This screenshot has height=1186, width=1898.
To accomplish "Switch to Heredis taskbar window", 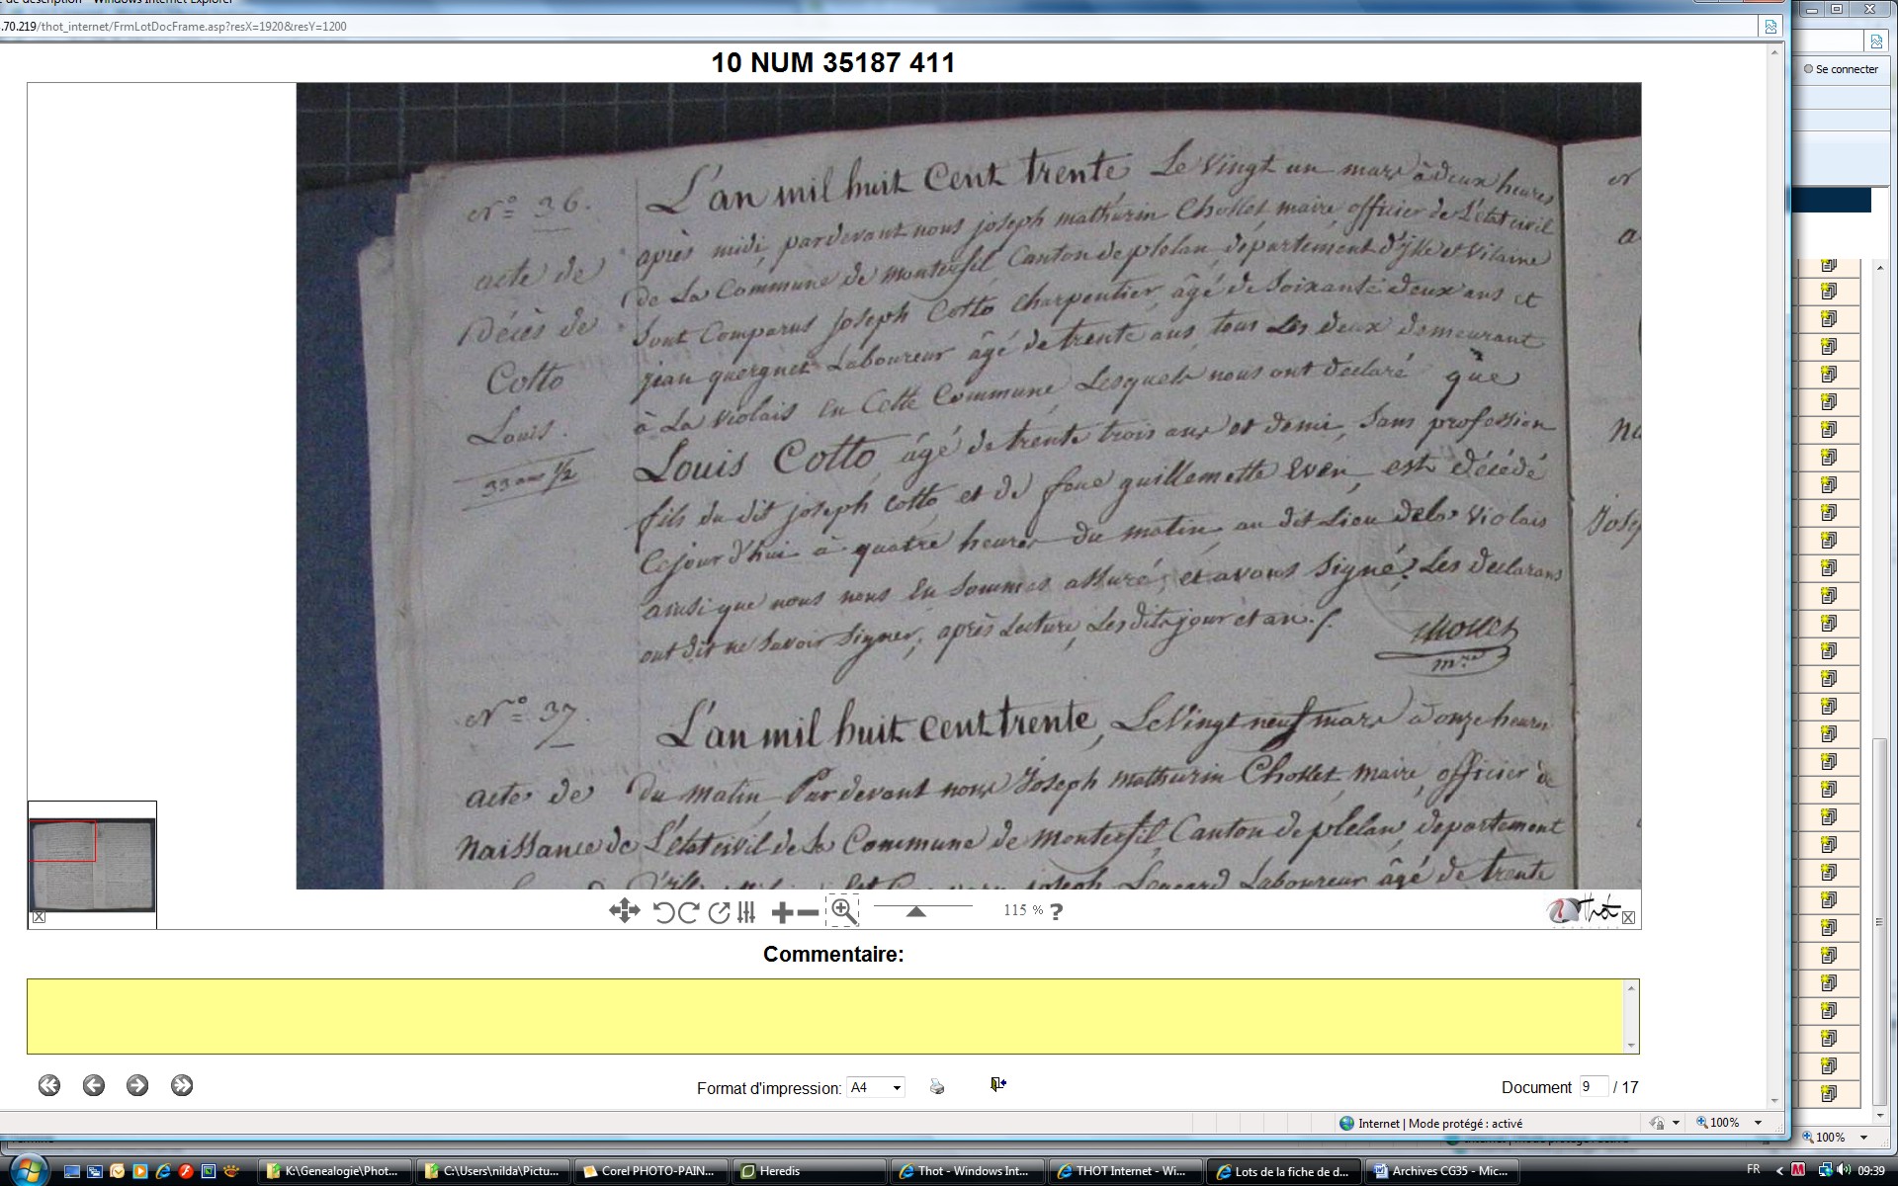I will pos(811,1171).
